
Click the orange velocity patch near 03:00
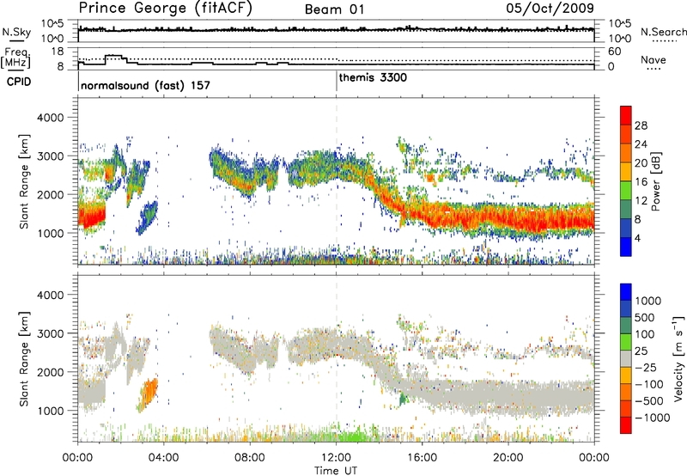click(x=149, y=393)
